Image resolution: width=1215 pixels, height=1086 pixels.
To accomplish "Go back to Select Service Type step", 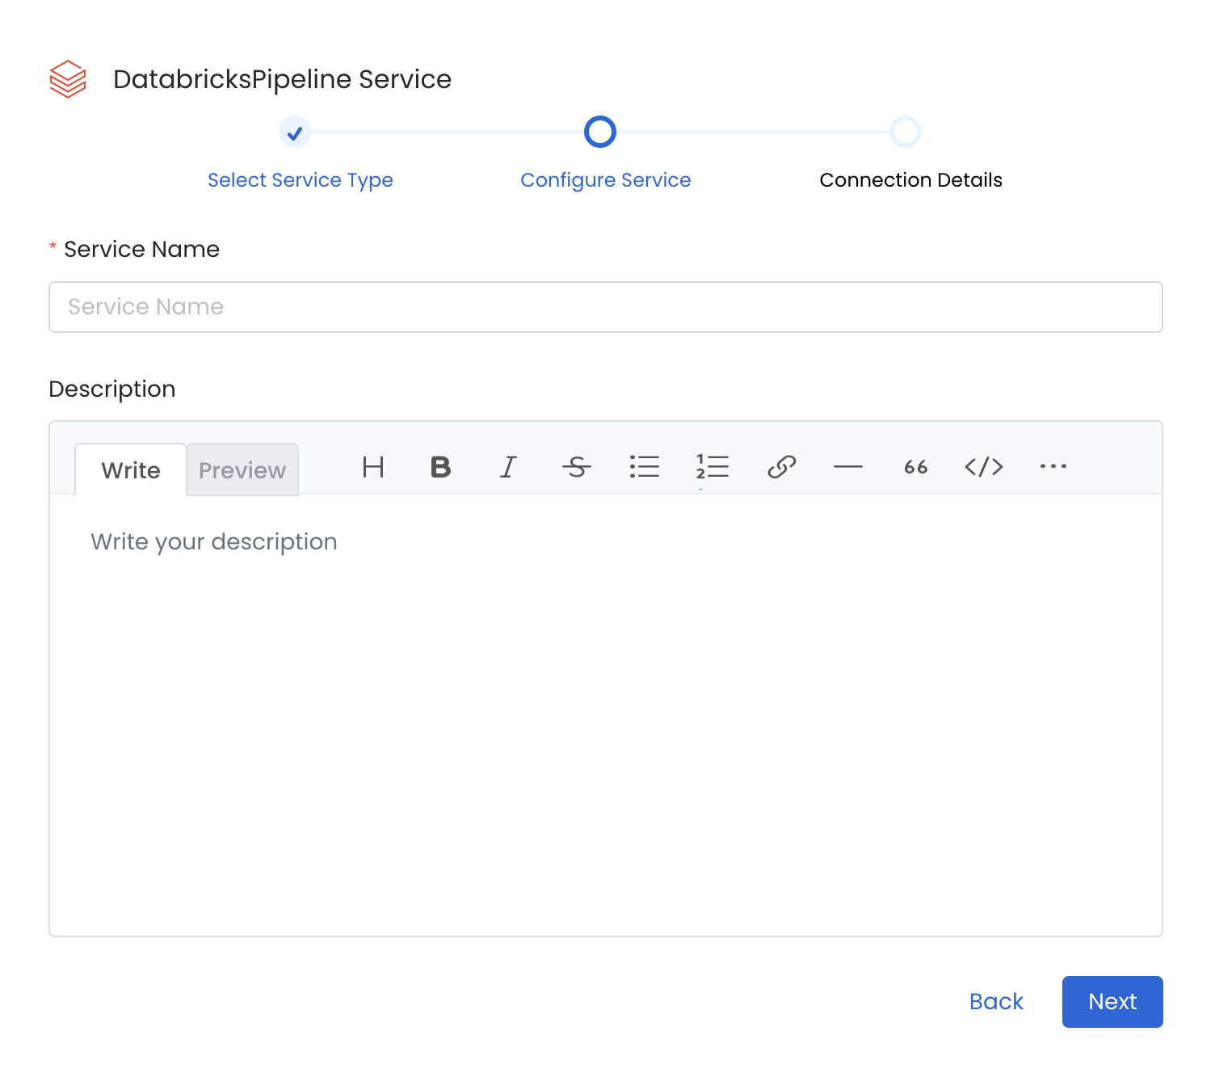I will tap(300, 179).
